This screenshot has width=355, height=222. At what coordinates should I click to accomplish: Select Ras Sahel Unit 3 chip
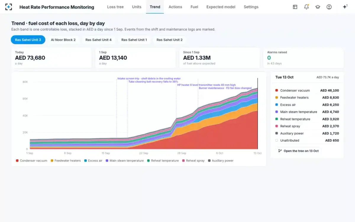pyautogui.click(x=28, y=40)
